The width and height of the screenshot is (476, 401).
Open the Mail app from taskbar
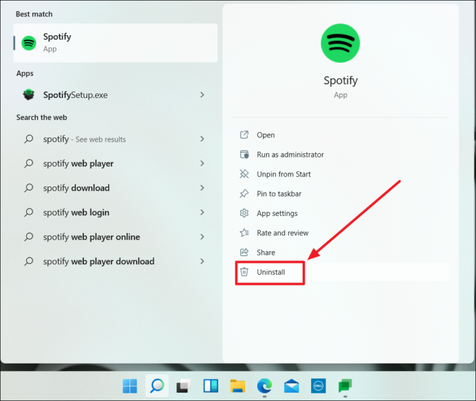pyautogui.click(x=292, y=386)
